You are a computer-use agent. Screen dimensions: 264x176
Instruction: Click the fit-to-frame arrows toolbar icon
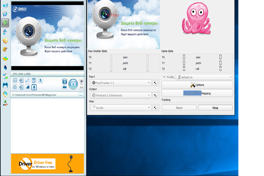point(15,81)
